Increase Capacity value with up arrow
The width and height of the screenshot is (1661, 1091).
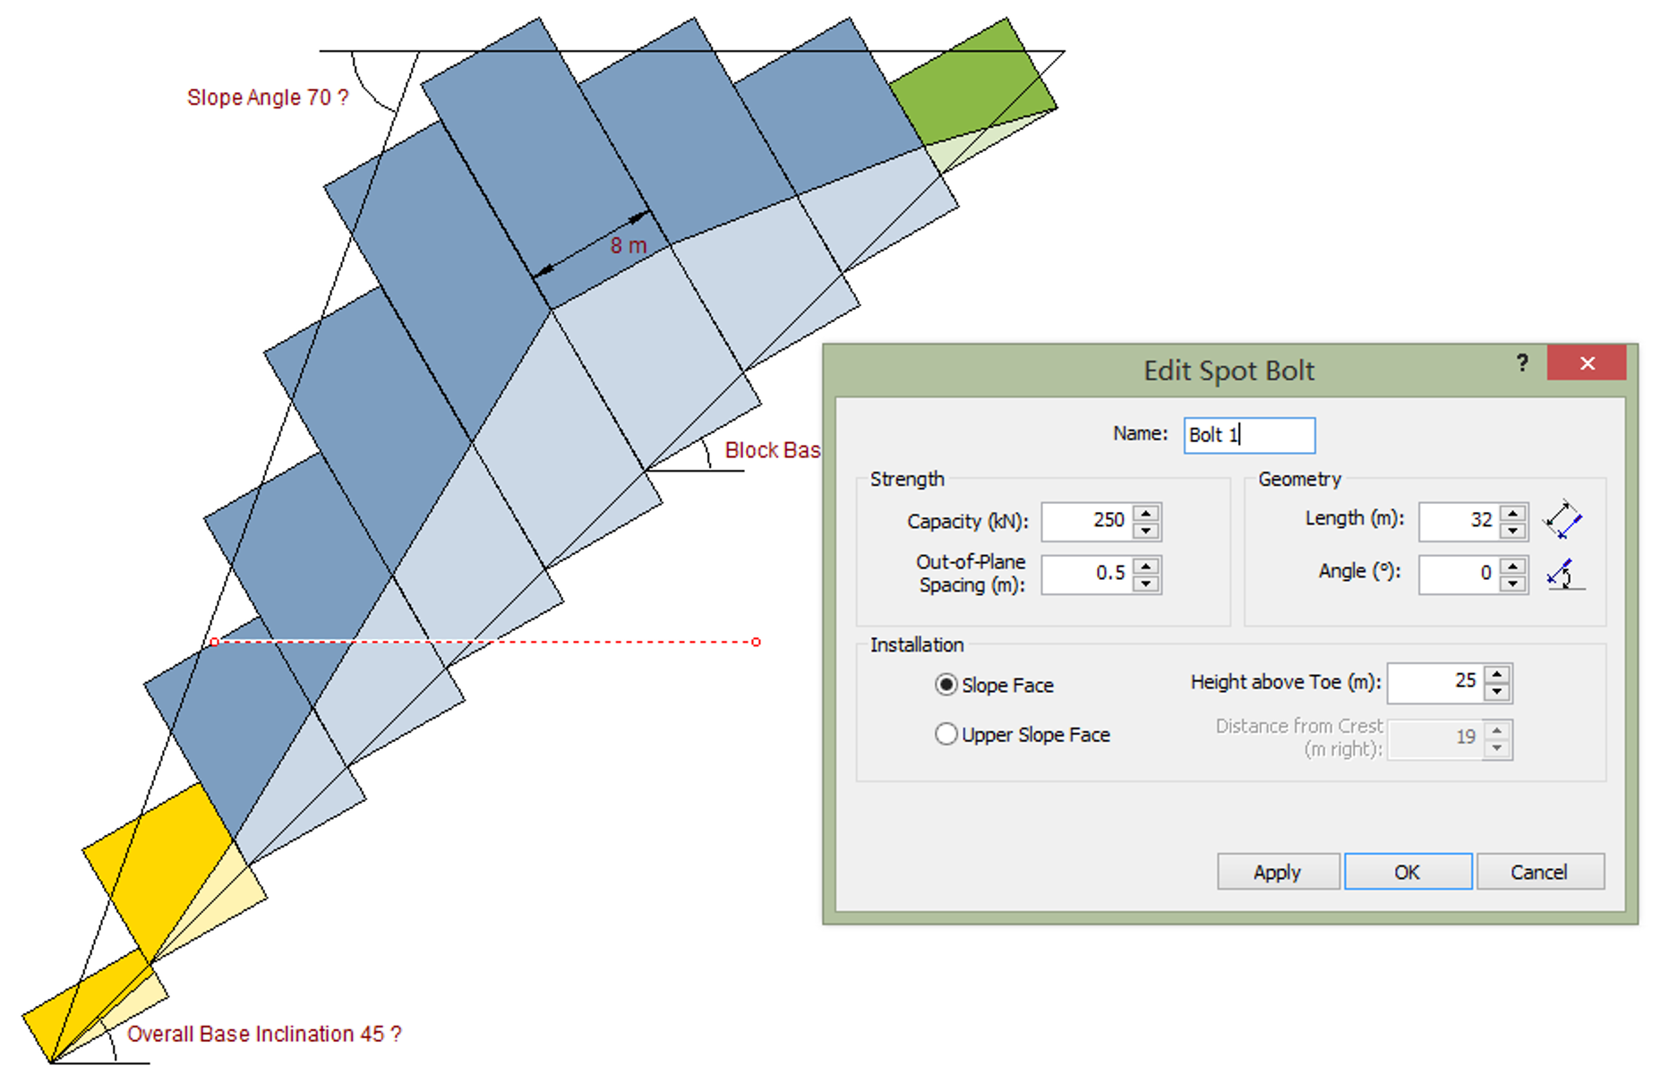(x=1146, y=514)
